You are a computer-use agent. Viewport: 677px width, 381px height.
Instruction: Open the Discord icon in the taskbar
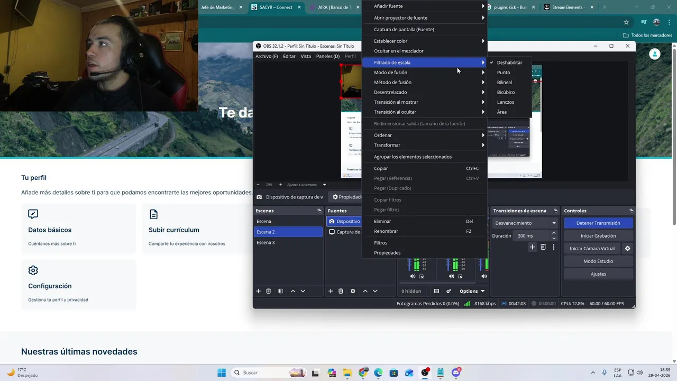456,373
